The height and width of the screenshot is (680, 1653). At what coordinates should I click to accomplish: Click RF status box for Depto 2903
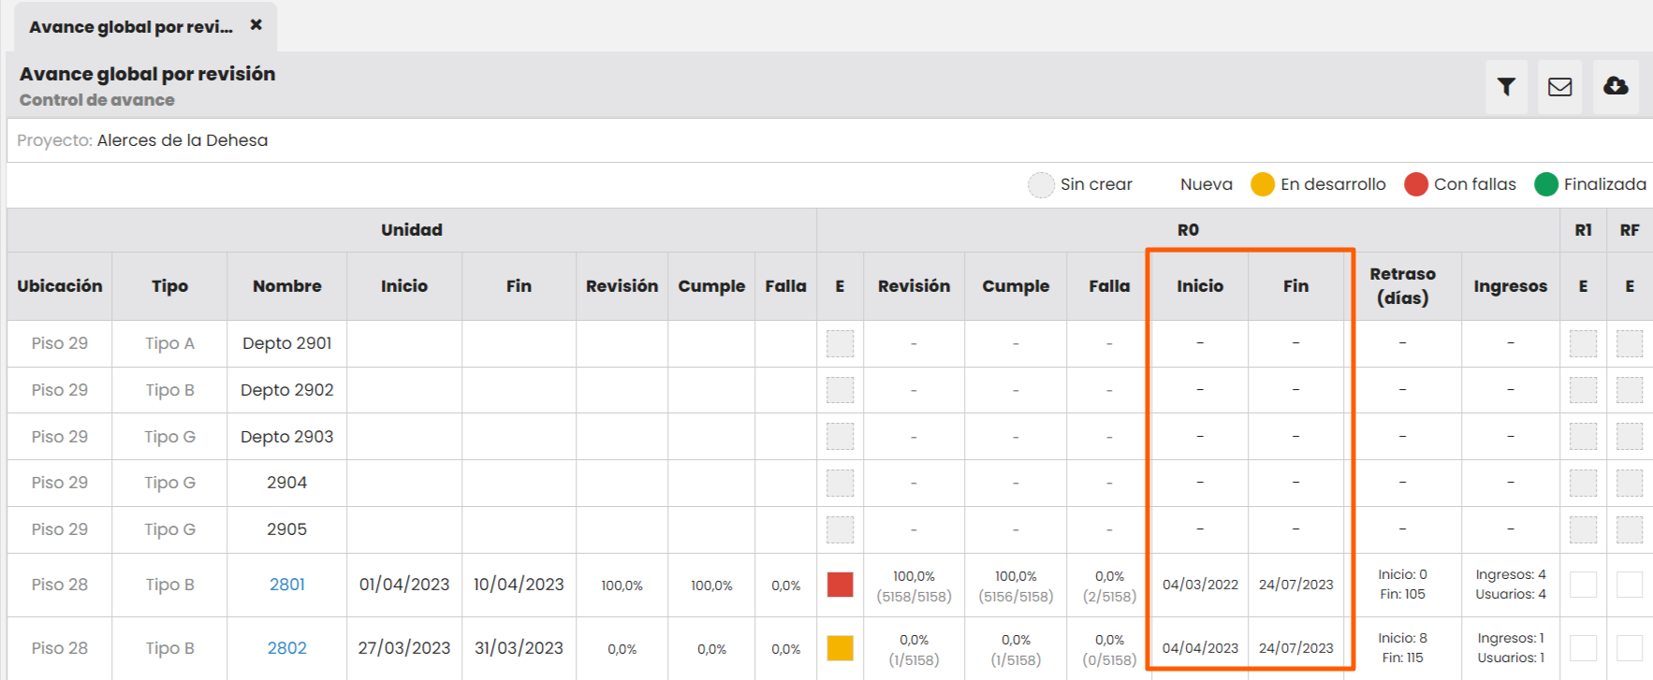(x=1629, y=437)
